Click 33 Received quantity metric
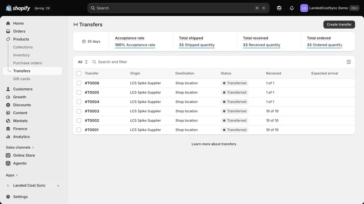 tap(261, 45)
